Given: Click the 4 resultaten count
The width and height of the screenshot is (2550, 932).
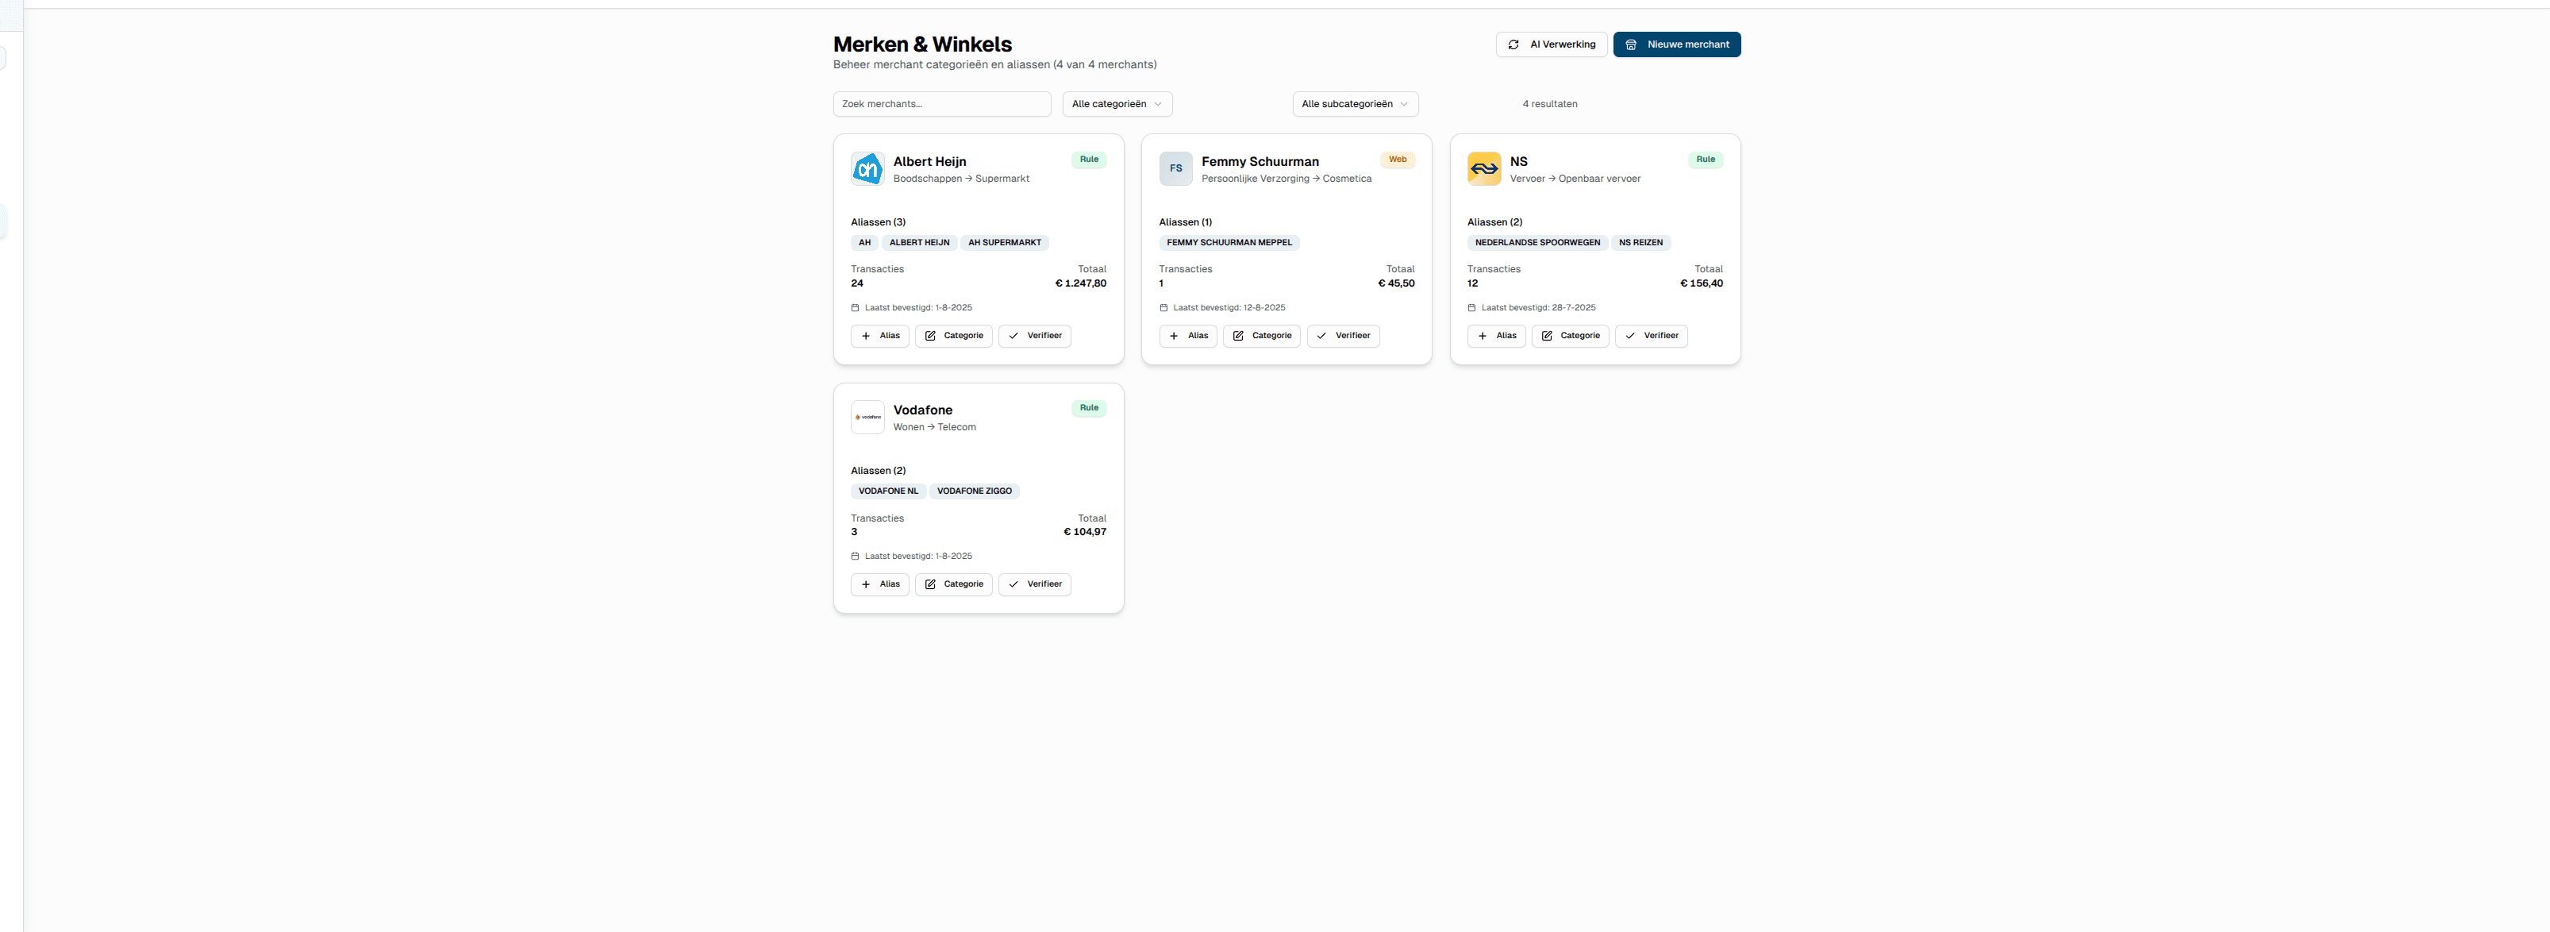Looking at the screenshot, I should (x=1549, y=104).
